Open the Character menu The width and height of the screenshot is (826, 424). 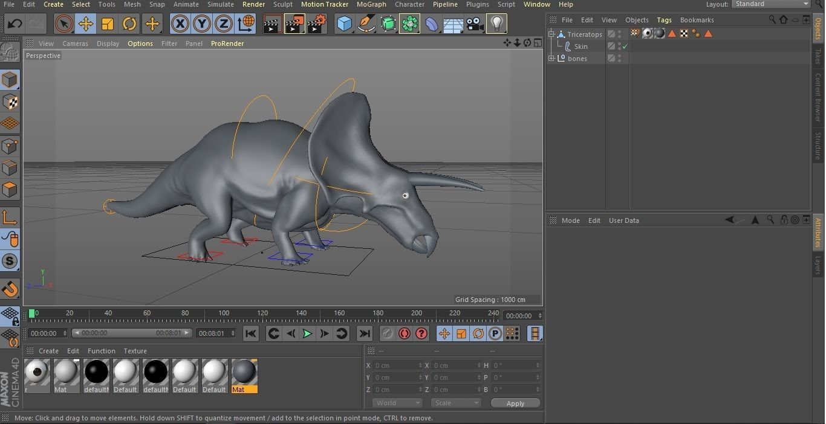pyautogui.click(x=409, y=4)
